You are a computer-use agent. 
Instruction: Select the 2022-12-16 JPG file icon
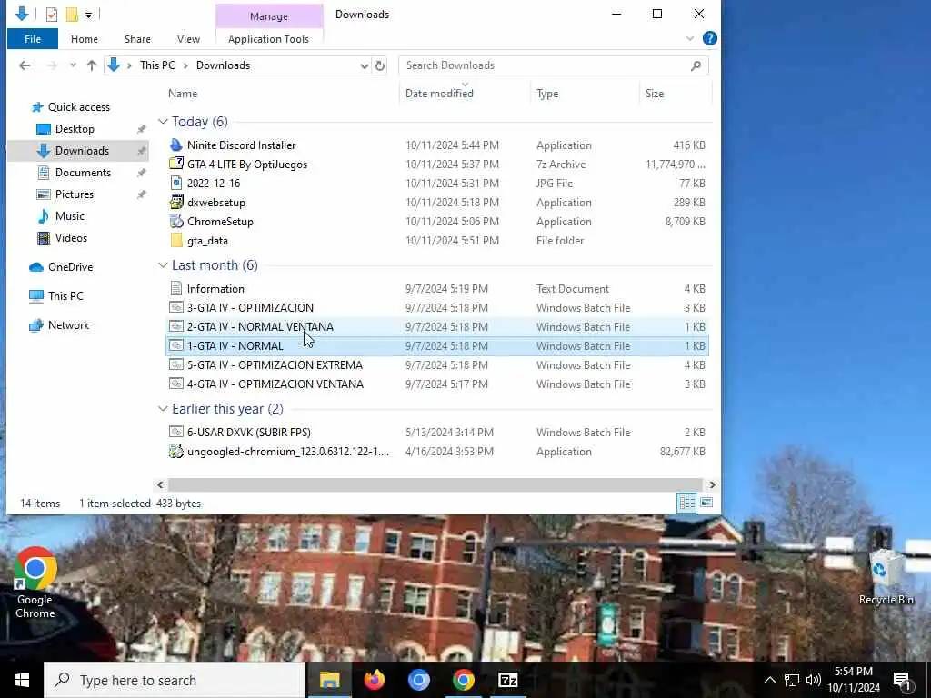(175, 183)
